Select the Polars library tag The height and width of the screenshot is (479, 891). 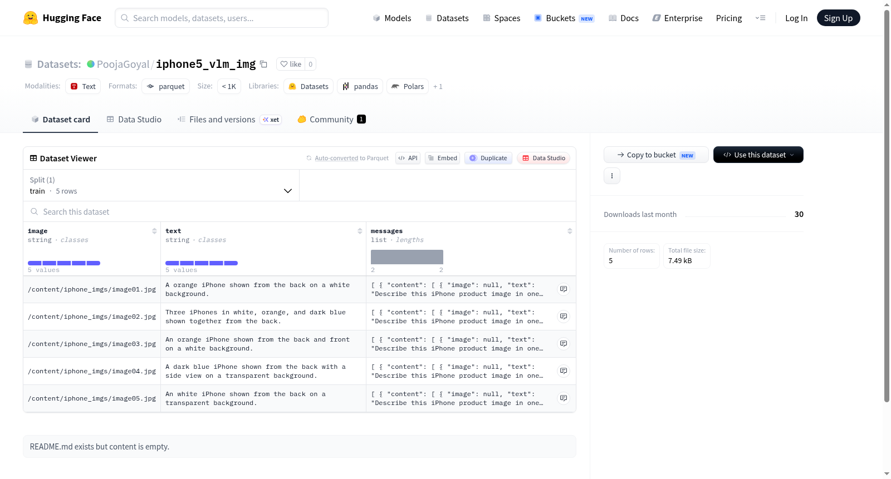pos(408,86)
